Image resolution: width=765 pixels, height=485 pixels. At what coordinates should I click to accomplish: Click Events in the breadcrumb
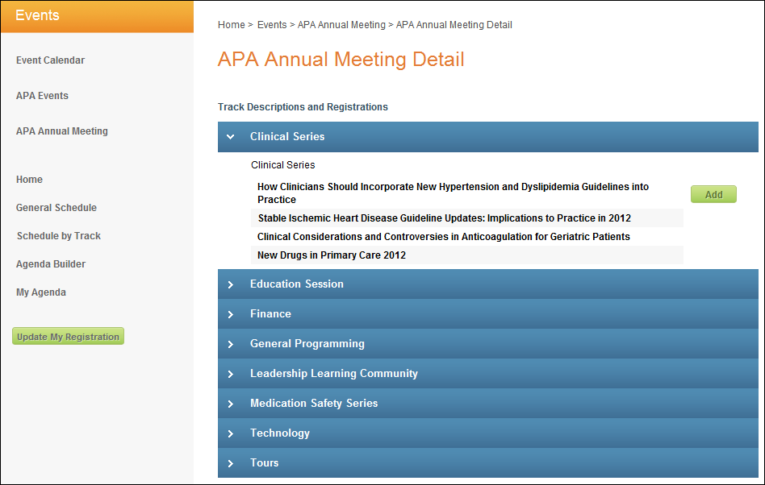click(x=272, y=25)
